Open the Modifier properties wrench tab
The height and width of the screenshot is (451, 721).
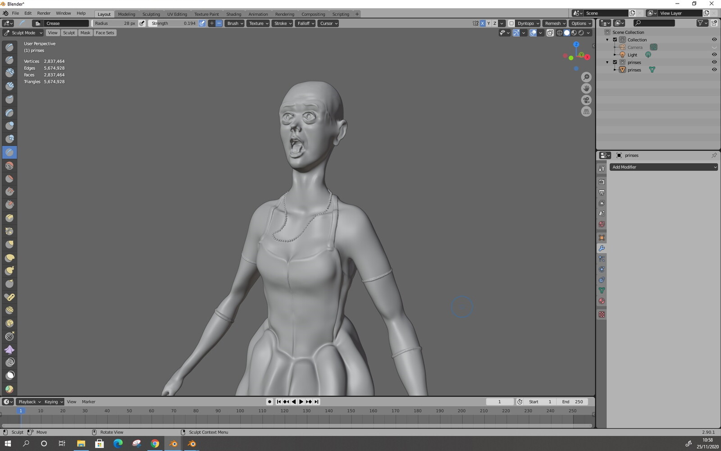tap(602, 248)
